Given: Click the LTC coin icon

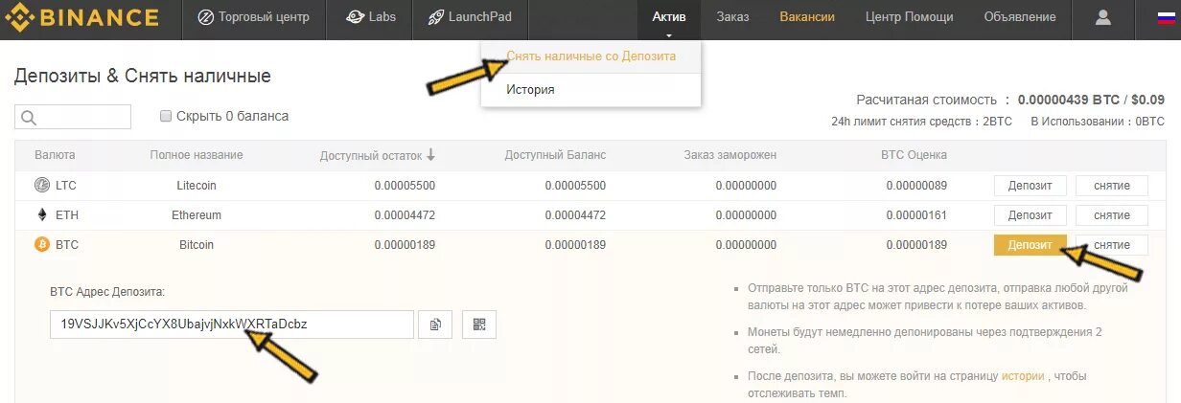Looking at the screenshot, I should tap(41, 186).
